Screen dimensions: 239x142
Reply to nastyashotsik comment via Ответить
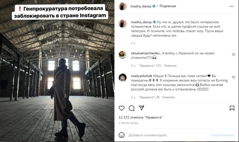coord(168,97)
